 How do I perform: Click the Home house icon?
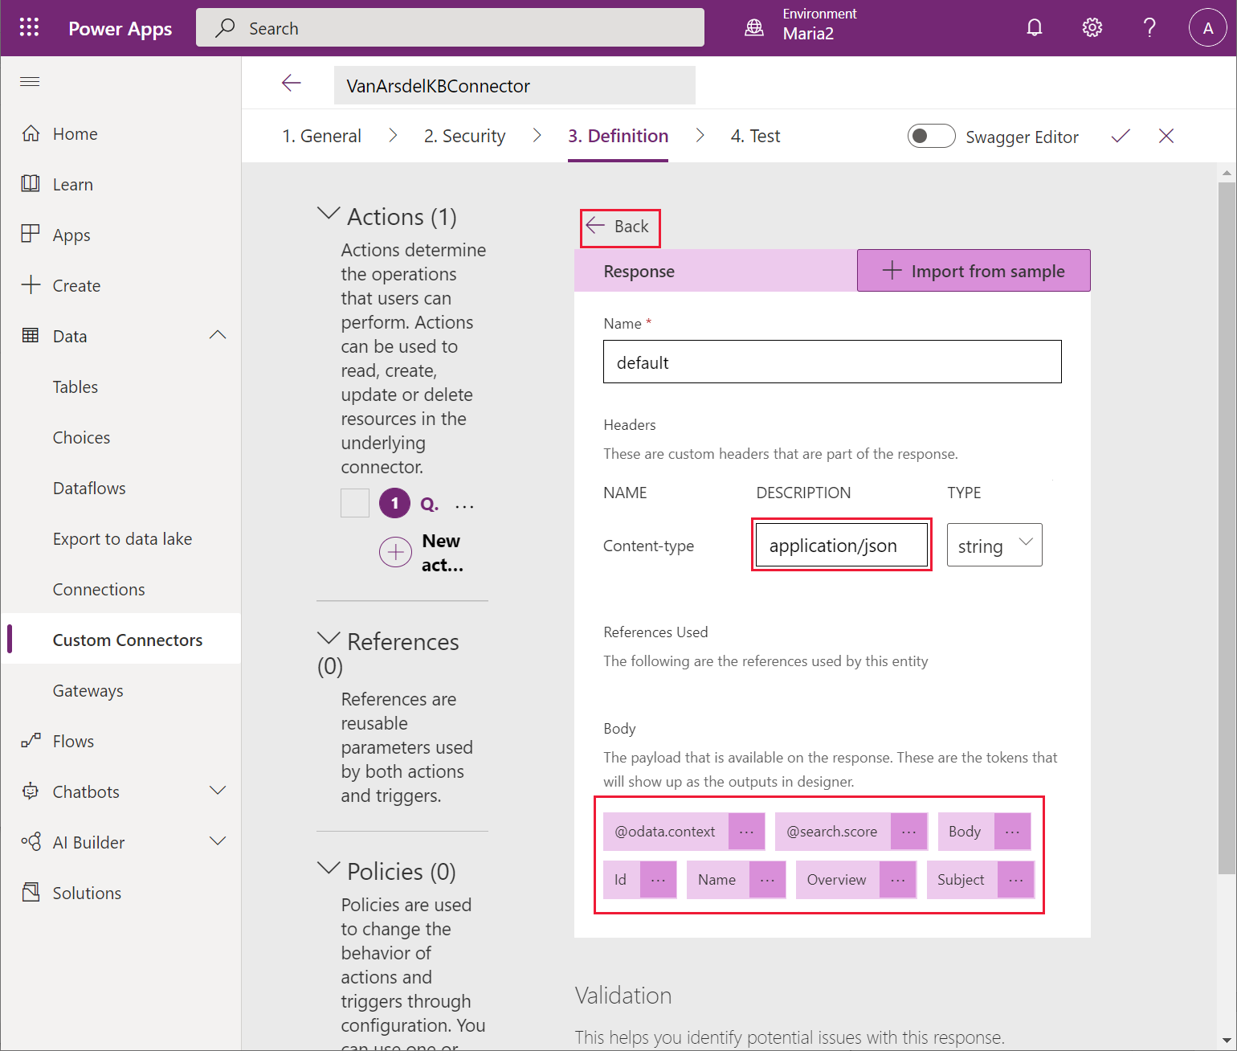pyautogui.click(x=31, y=133)
